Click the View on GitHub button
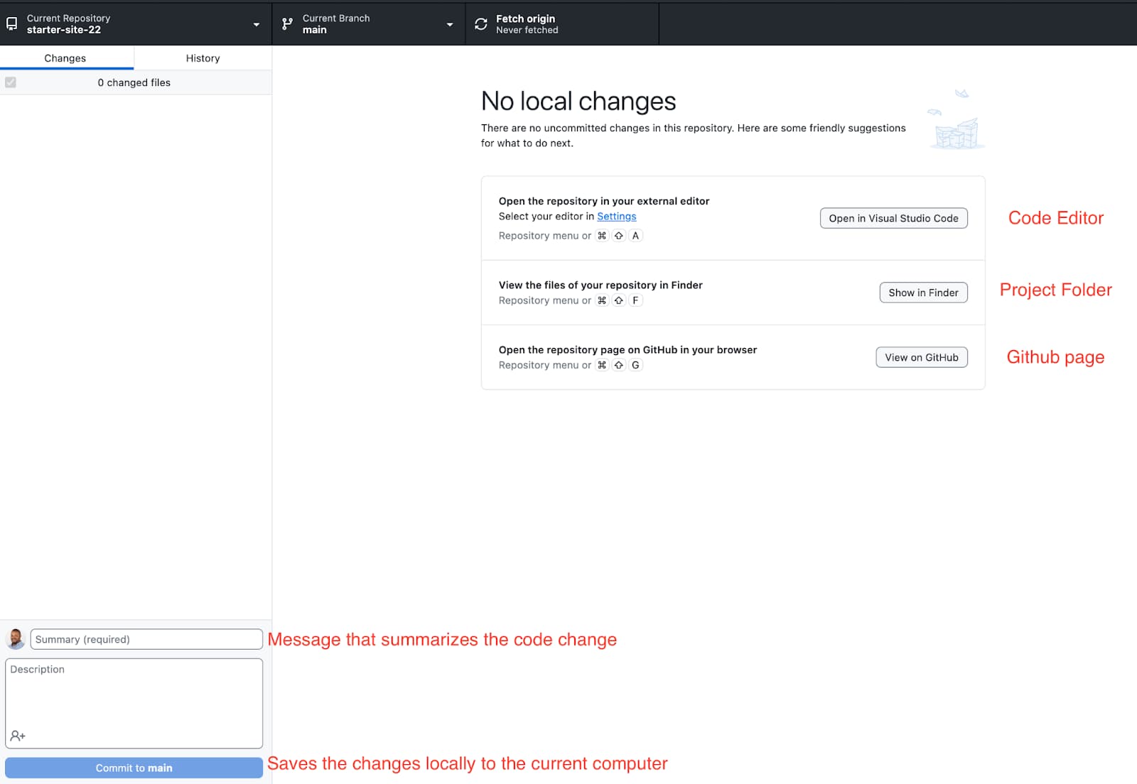Viewport: 1137px width, 784px height. click(x=922, y=357)
